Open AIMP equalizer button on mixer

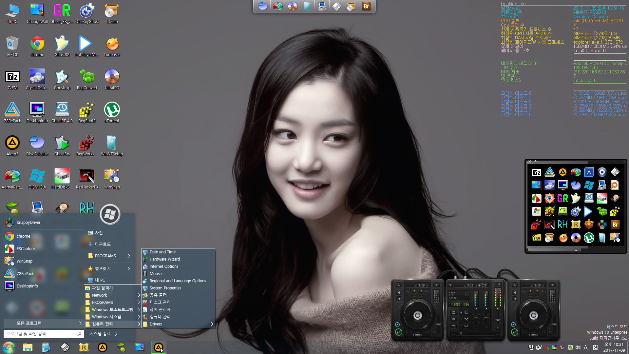point(466,312)
